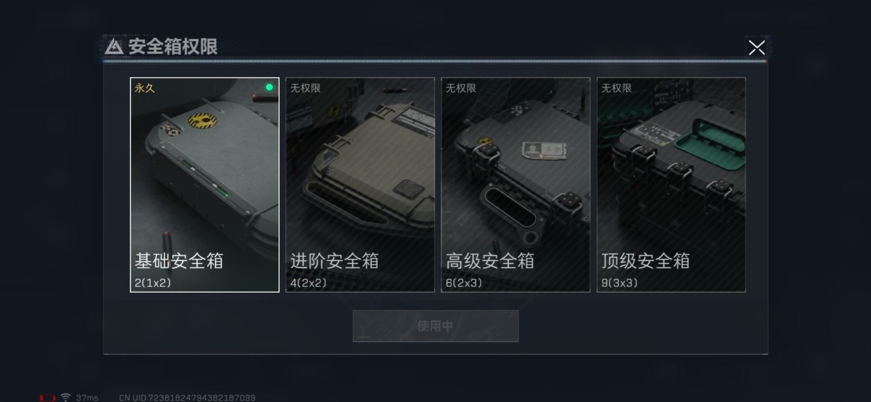
Task: Pick the 顶级安全箱 card
Action: coord(671,185)
